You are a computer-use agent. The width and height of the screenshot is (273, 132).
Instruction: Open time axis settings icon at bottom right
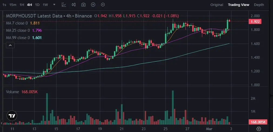coord(259,129)
